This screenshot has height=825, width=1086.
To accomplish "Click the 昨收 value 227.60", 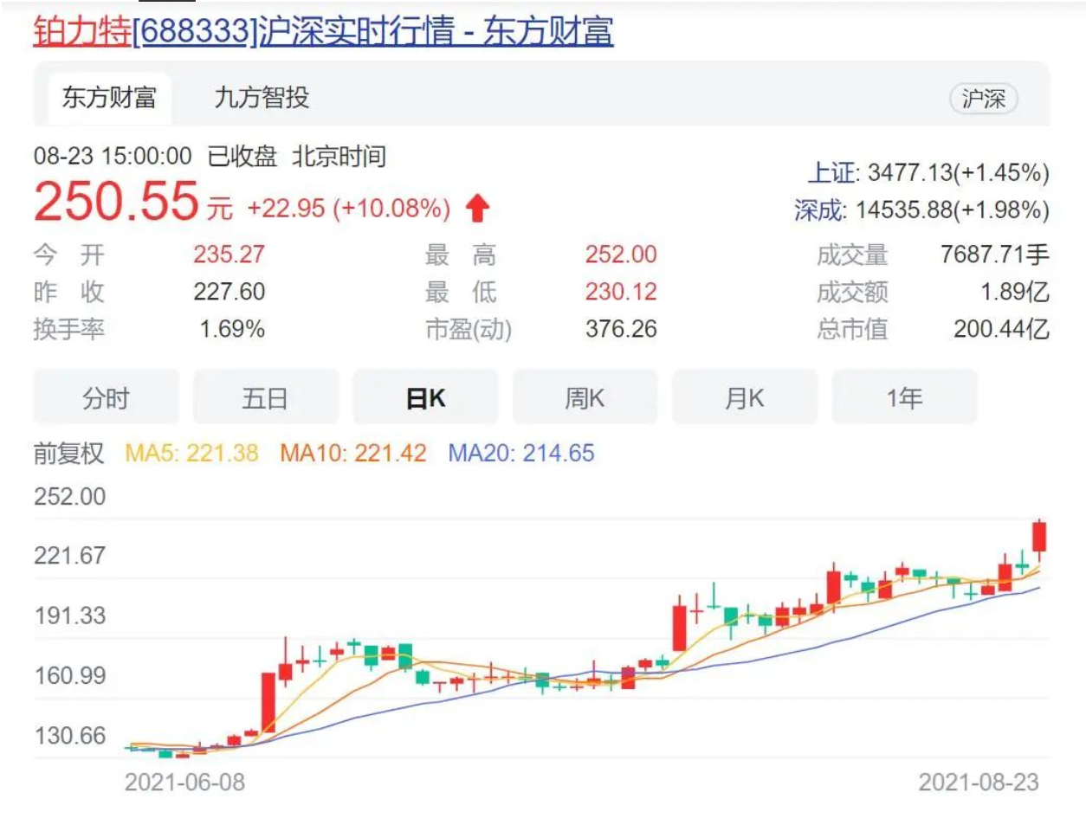I will click(229, 292).
